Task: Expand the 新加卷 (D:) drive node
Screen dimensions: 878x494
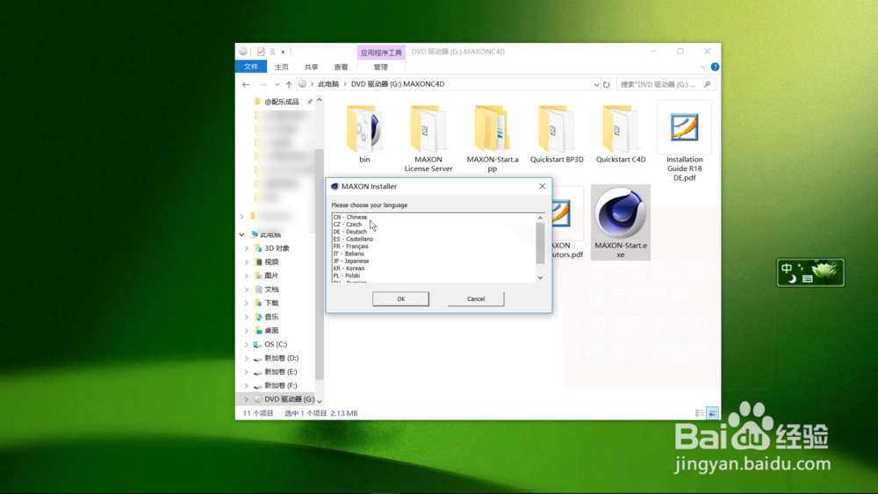Action: click(x=247, y=358)
